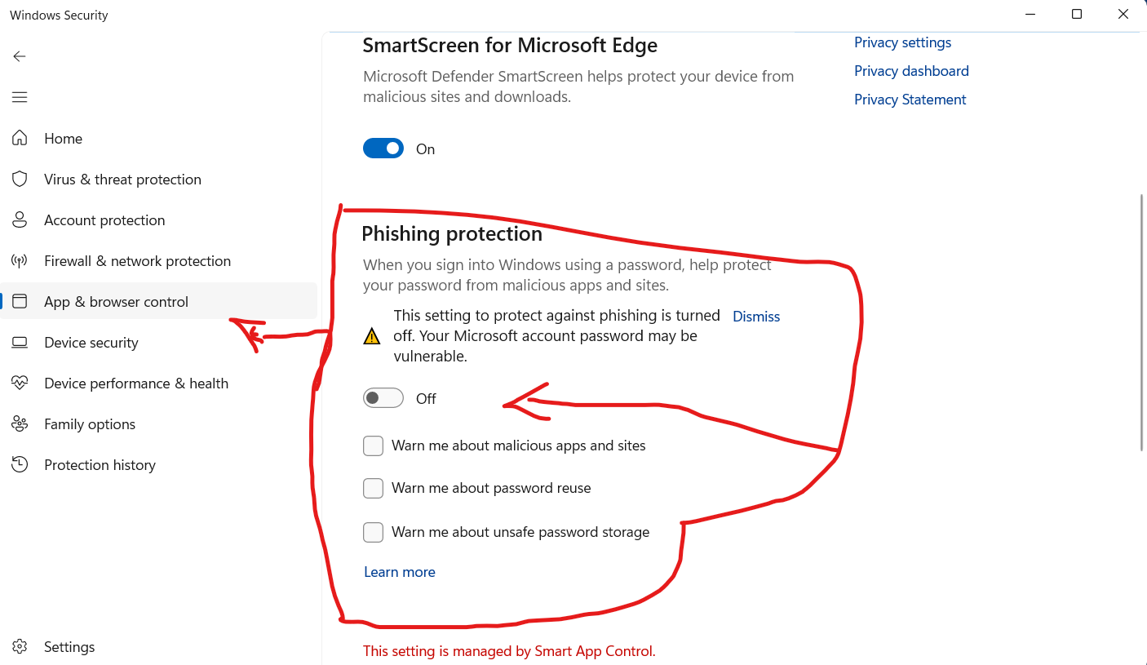Open Firewall & network protection via its icon
The height and width of the screenshot is (665, 1147).
20,260
